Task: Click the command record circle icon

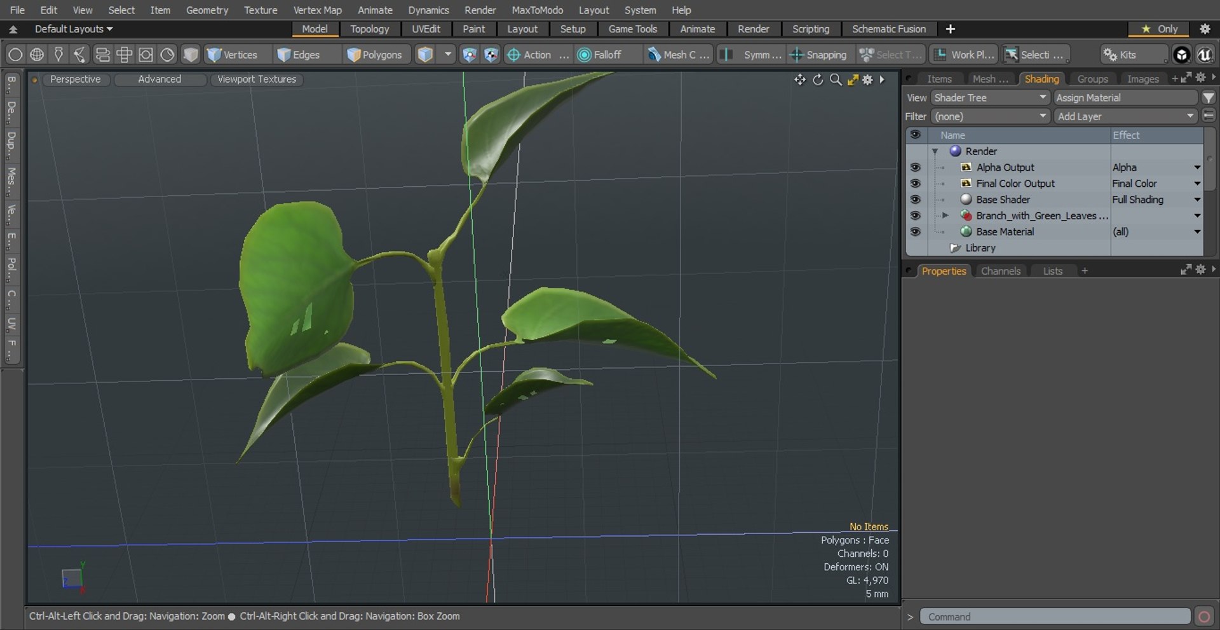Action: click(x=1203, y=617)
